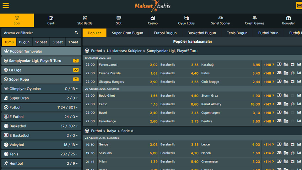
Task: Open statistics chart icon for Ferencvarosi match
Action: click(299, 64)
